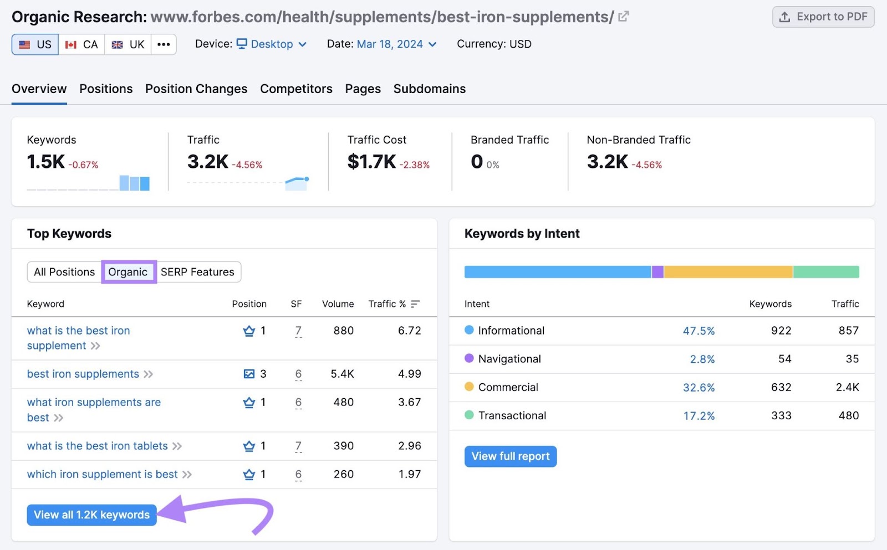The height and width of the screenshot is (550, 887).
Task: Click the View all 1.2K keywords button
Action: pos(91,515)
